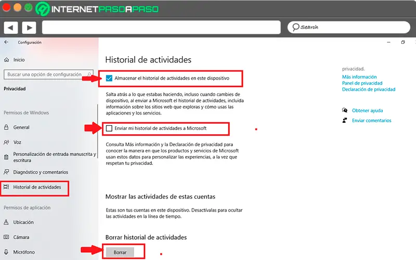Open the Ubicación permissions page
This screenshot has width=416, height=260.
(x=23, y=222)
